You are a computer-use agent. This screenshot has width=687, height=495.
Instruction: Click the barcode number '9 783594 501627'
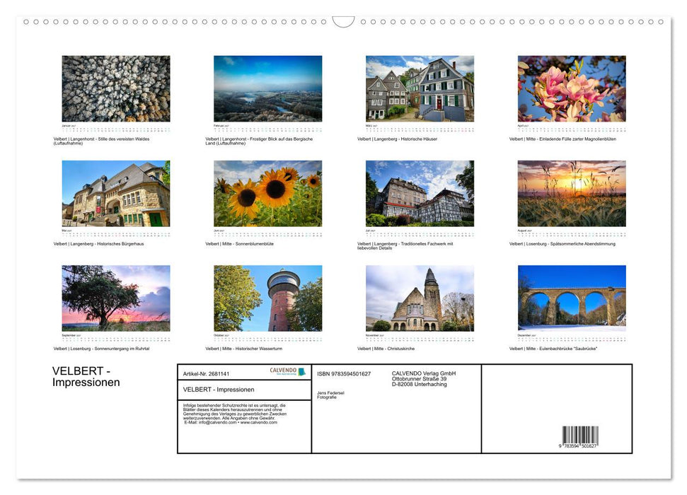pos(577,446)
